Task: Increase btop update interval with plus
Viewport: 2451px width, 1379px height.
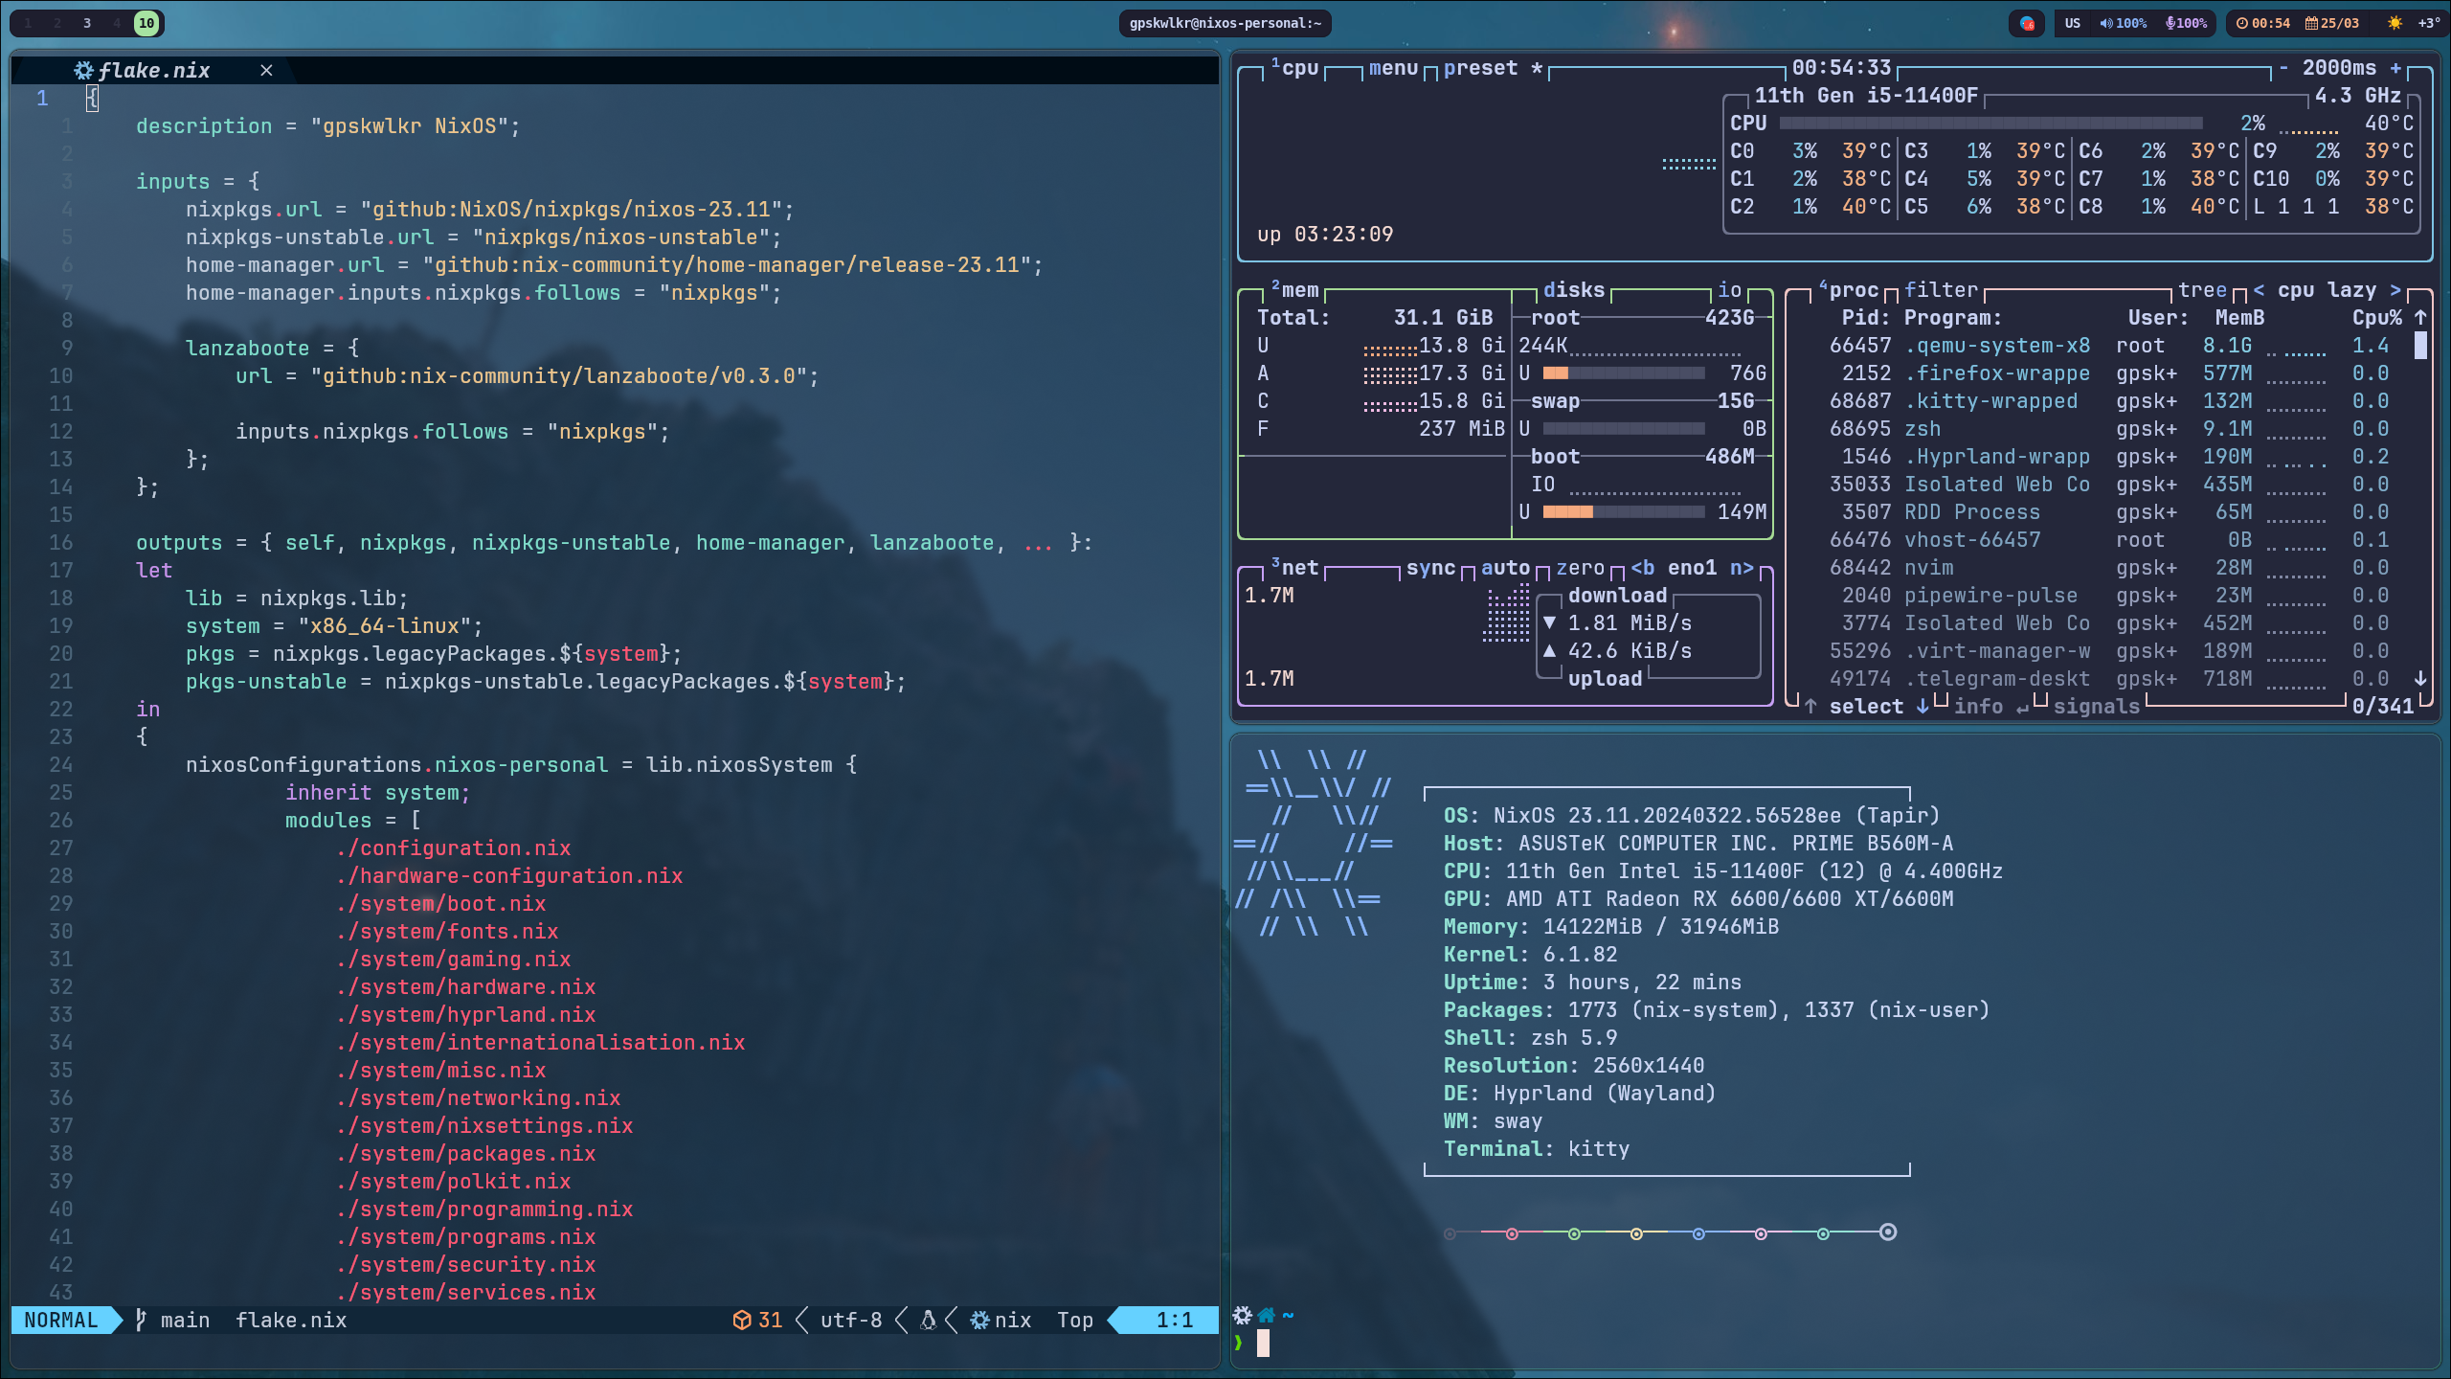Action: tap(2395, 68)
